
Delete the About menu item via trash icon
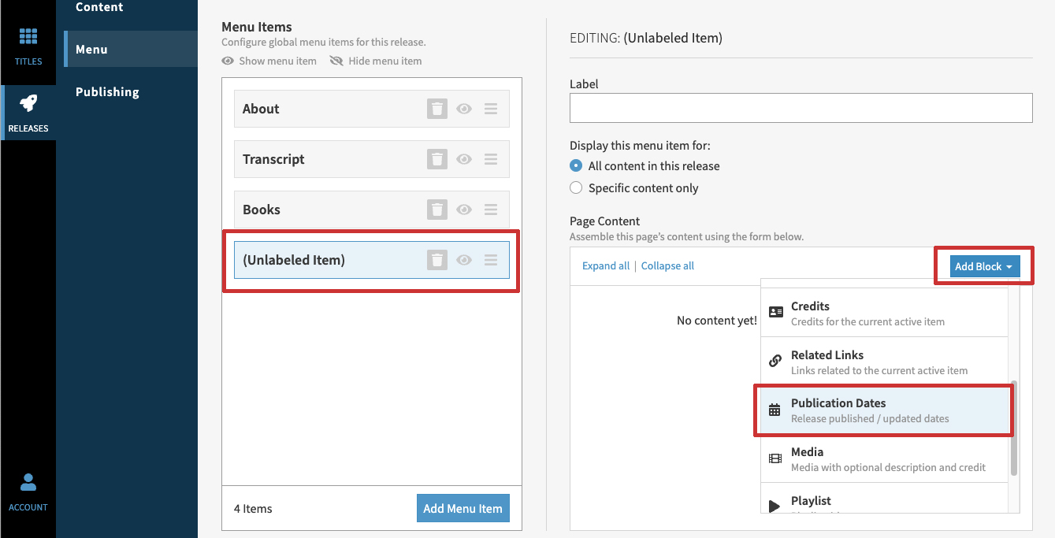(437, 109)
